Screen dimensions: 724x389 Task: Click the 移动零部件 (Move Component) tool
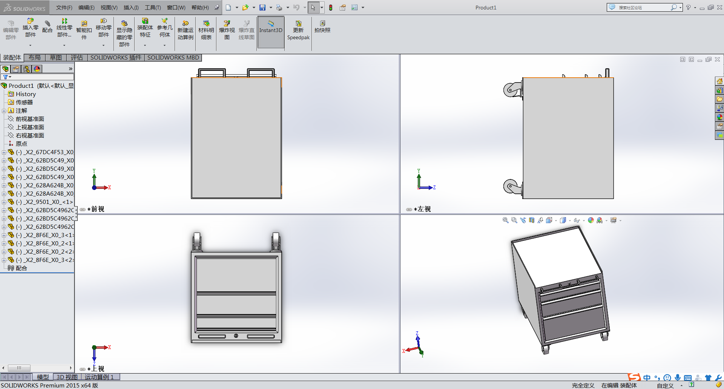104,28
